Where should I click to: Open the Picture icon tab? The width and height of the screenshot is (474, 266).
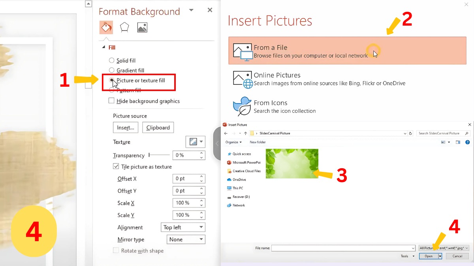142,27
